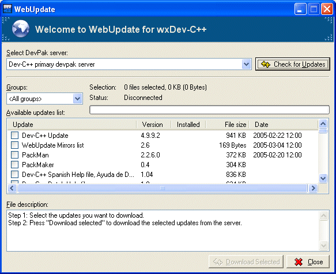Sort by the Update column header
The width and height of the screenshot is (336, 274).
click(x=72, y=125)
